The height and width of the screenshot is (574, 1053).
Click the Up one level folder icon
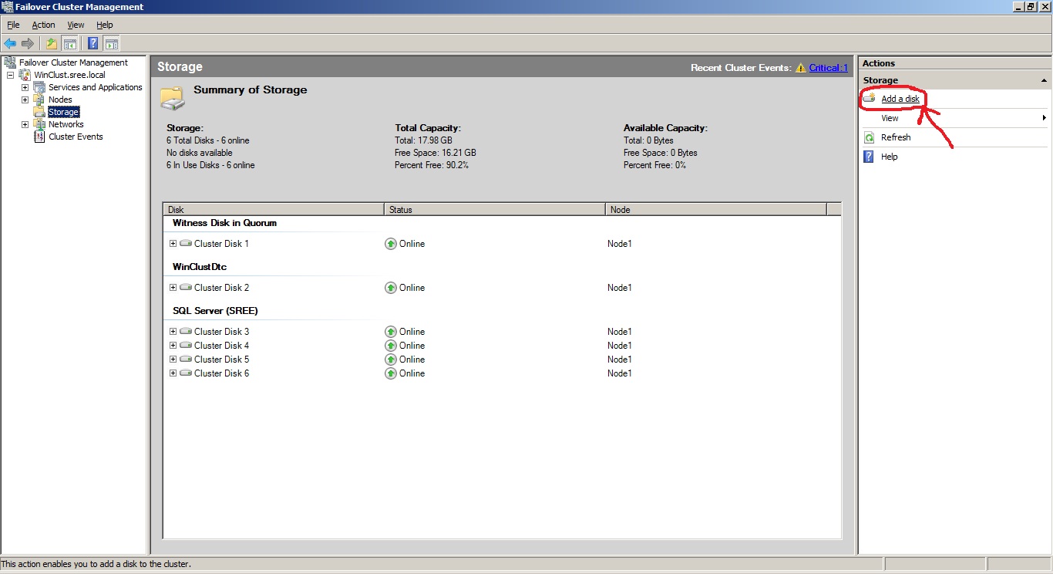point(52,43)
